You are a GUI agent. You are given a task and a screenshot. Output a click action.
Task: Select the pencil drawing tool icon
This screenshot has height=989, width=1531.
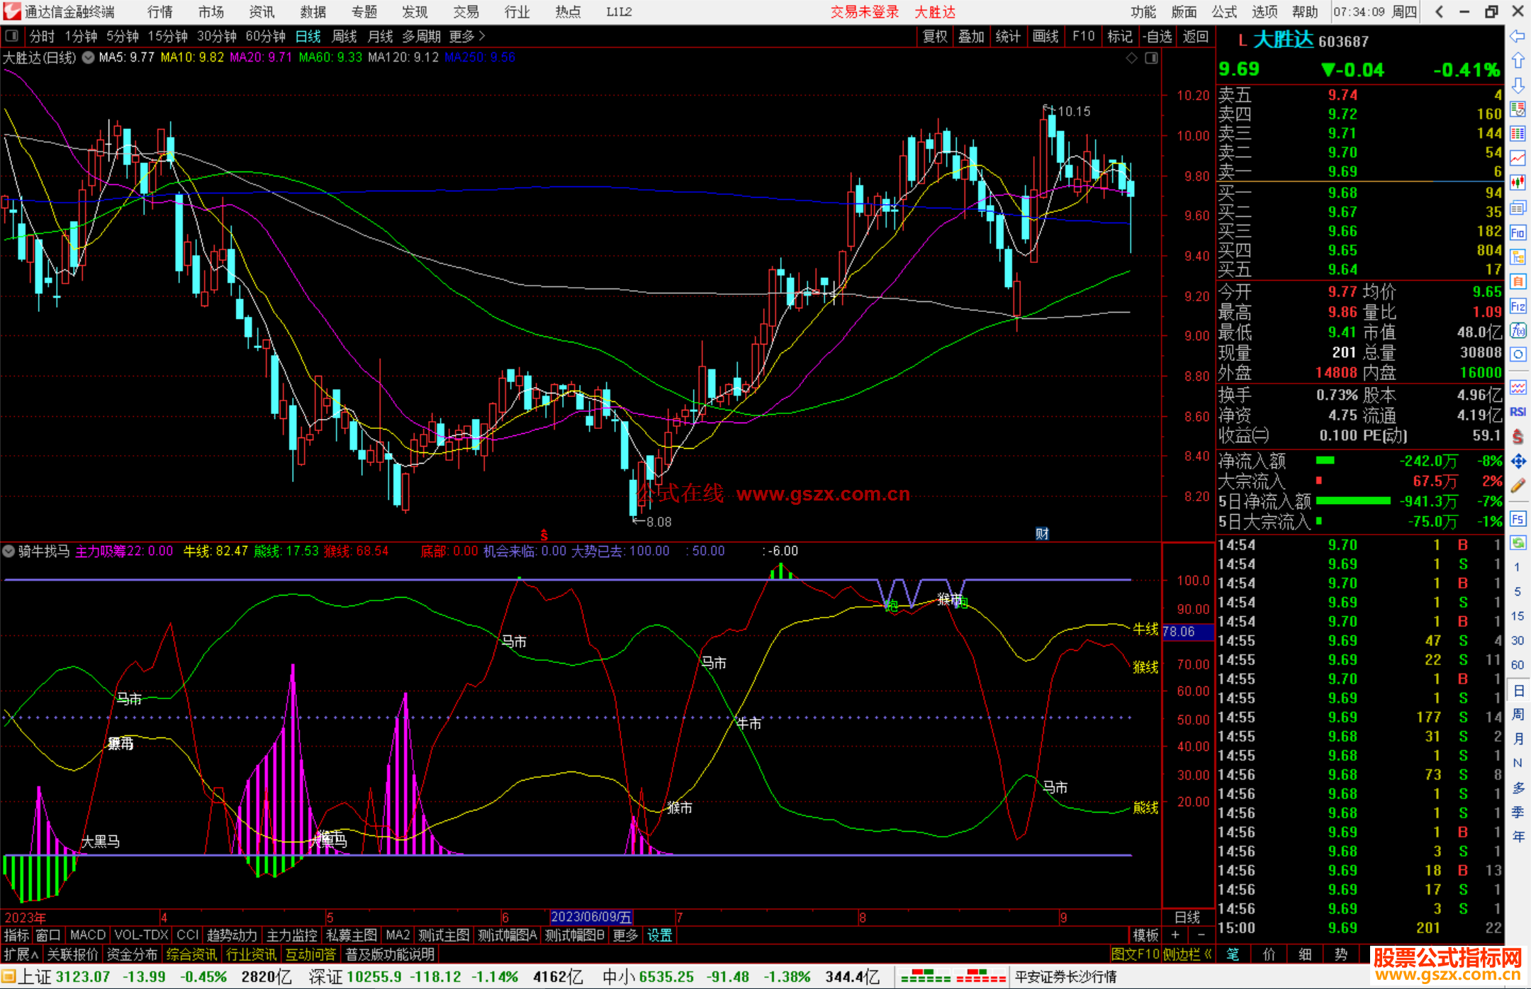point(1518,486)
